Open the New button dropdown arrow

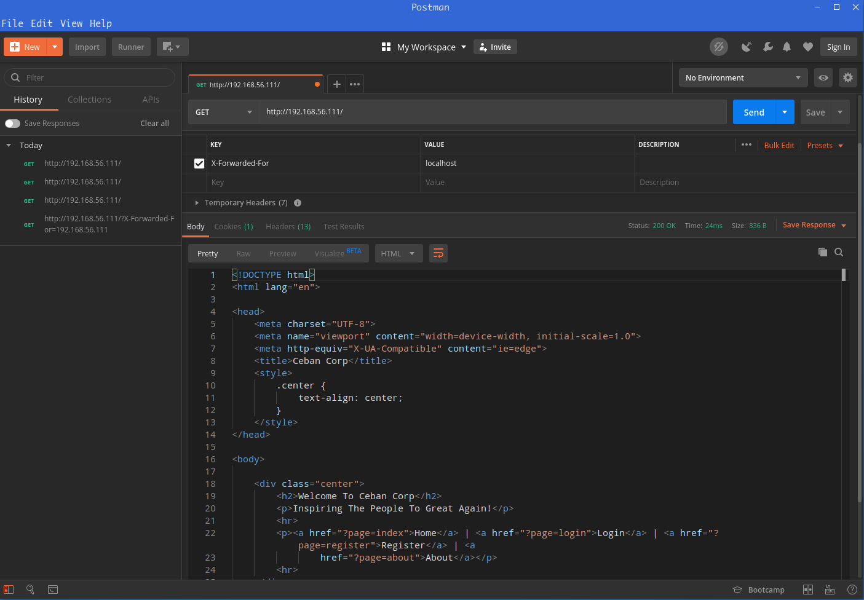click(55, 47)
